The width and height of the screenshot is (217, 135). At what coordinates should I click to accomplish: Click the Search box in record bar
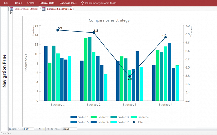(x=69, y=129)
